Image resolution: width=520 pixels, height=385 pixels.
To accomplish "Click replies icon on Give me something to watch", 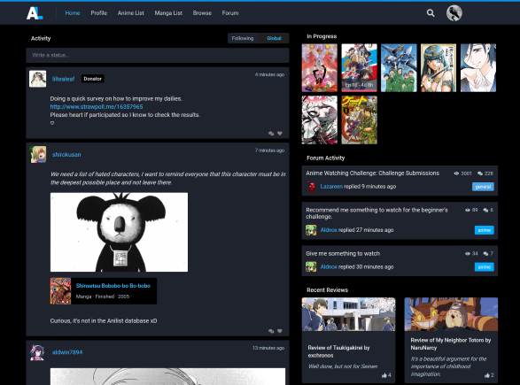I will coord(485,254).
